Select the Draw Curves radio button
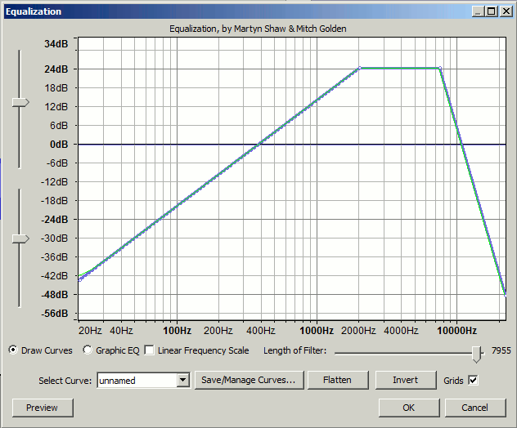This screenshot has height=428, width=517. [x=13, y=350]
